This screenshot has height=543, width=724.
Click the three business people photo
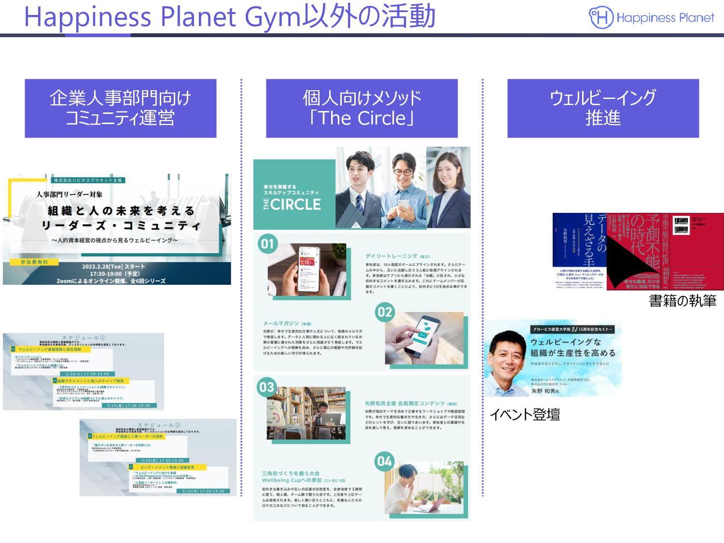point(403,187)
